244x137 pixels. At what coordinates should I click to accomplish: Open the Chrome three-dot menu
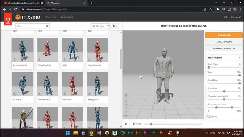click(x=241, y=9)
